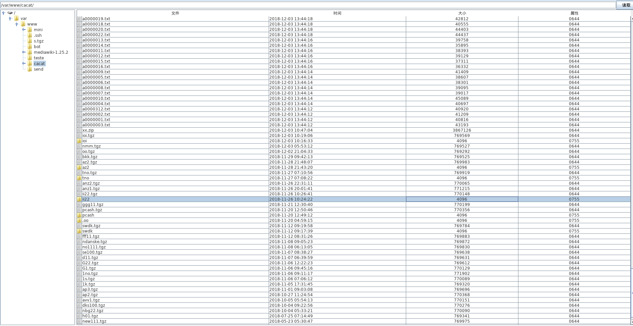
Task: Click file name anz1.tgz
Action: pos(91,189)
